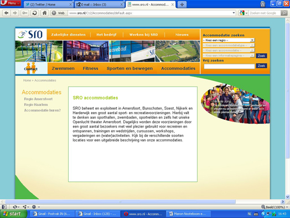Open the Zwemmen menu item
The height and width of the screenshot is (218, 290).
(63, 68)
